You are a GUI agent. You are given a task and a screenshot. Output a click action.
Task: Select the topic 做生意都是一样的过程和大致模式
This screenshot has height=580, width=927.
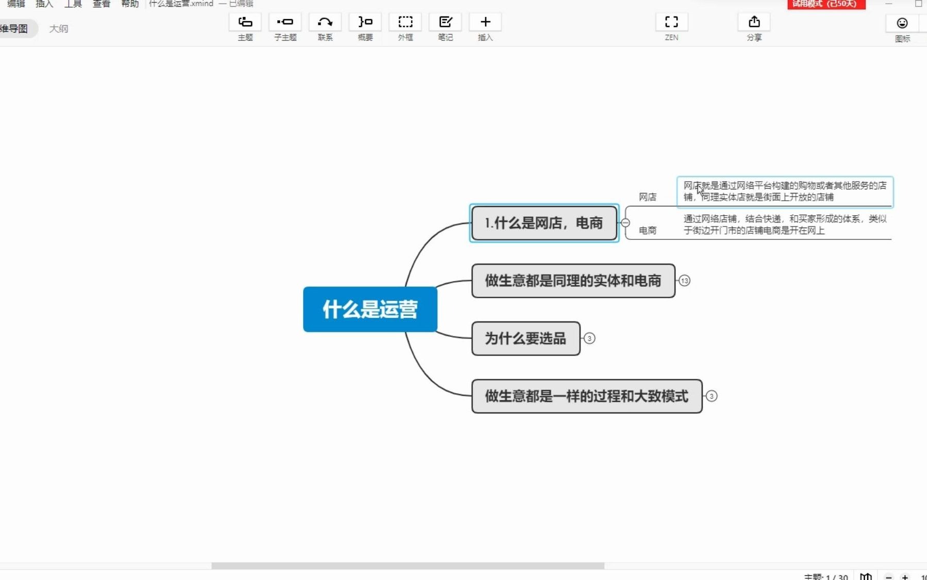tap(587, 396)
